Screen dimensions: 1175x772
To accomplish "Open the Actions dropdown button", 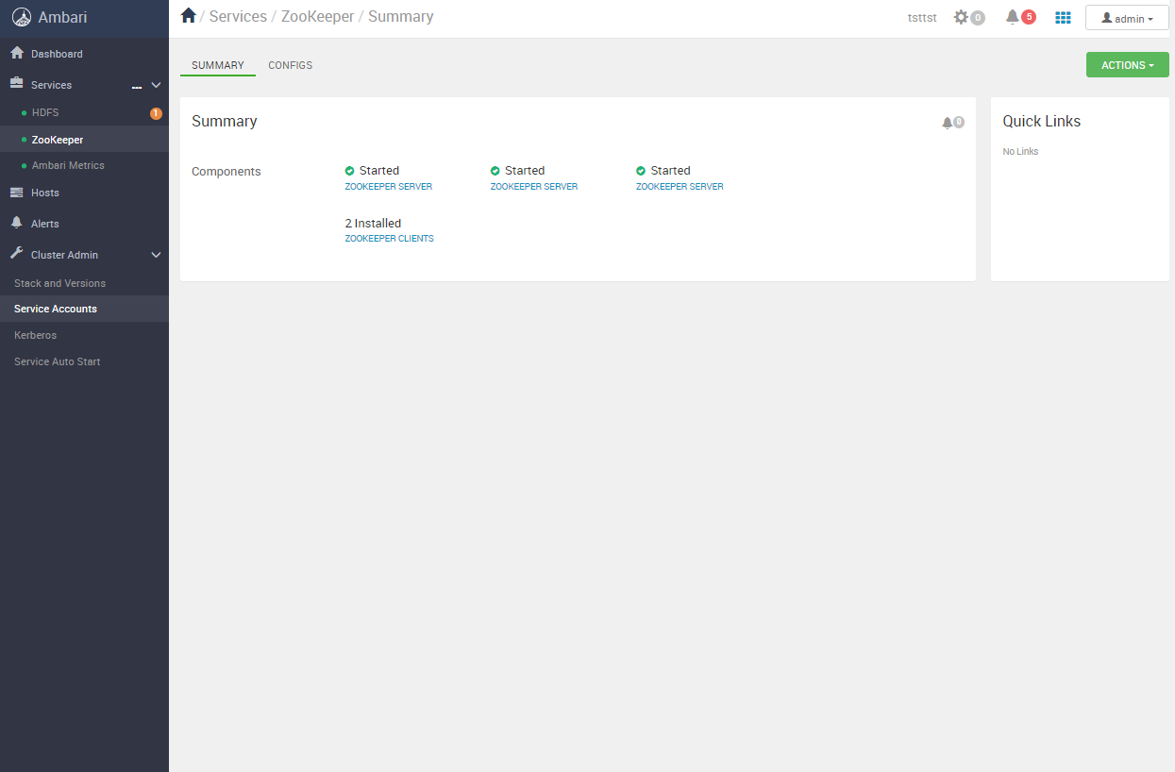I will [1128, 65].
